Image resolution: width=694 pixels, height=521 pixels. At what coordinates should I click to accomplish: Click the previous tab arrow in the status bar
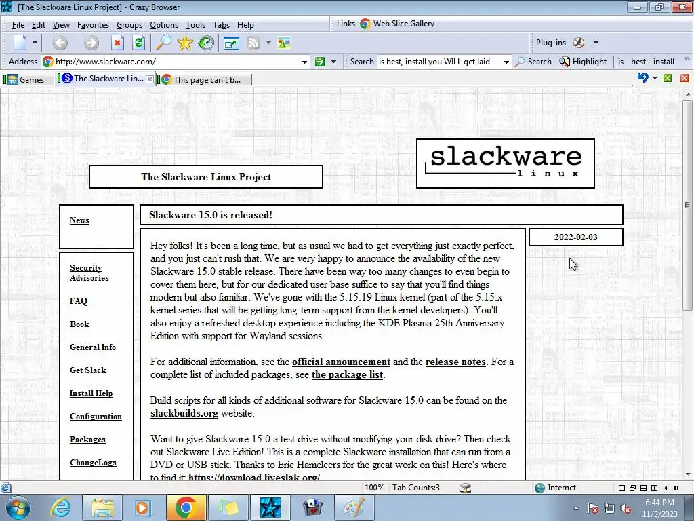[666, 488]
